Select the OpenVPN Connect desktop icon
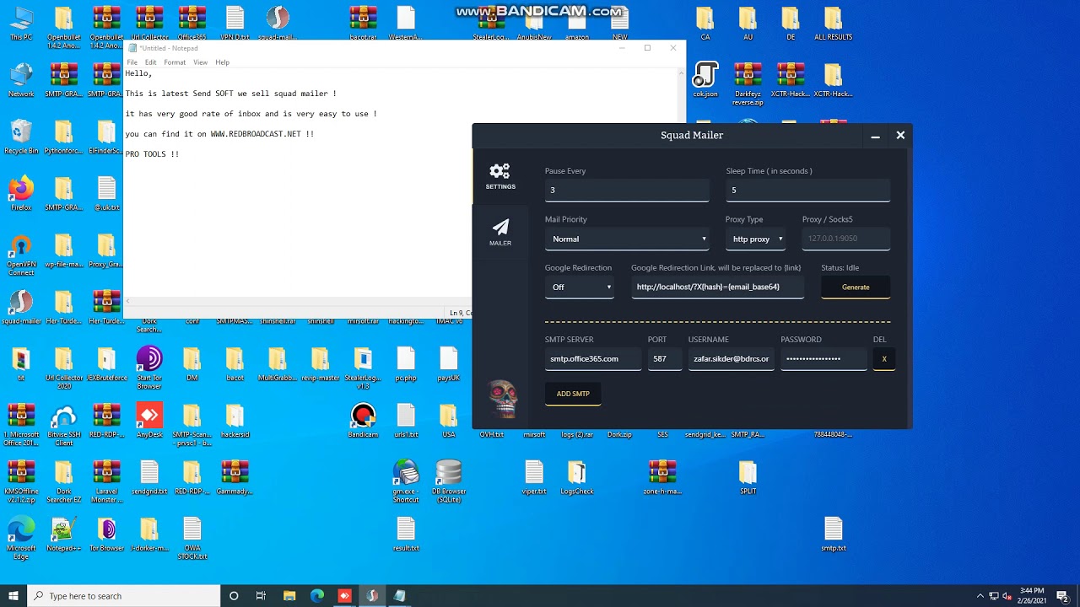The image size is (1080, 607). [x=21, y=248]
